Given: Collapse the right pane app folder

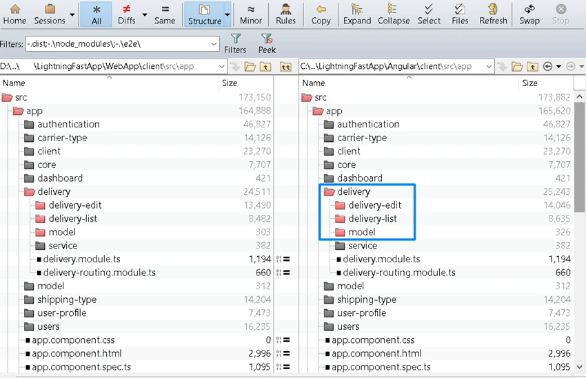Looking at the screenshot, I should 318,111.
